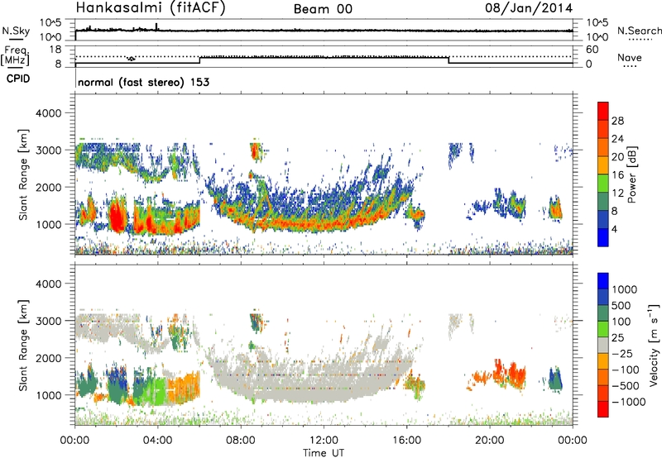This screenshot has height=458, width=662.
Task: Select '2000' tick on power panel range axis
Action: [48, 187]
